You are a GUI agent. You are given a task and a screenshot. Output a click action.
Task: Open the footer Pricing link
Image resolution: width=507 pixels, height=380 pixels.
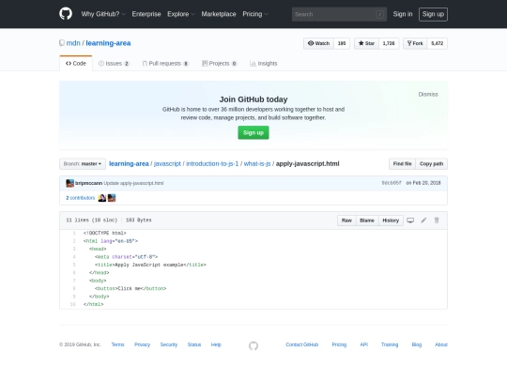tap(339, 344)
